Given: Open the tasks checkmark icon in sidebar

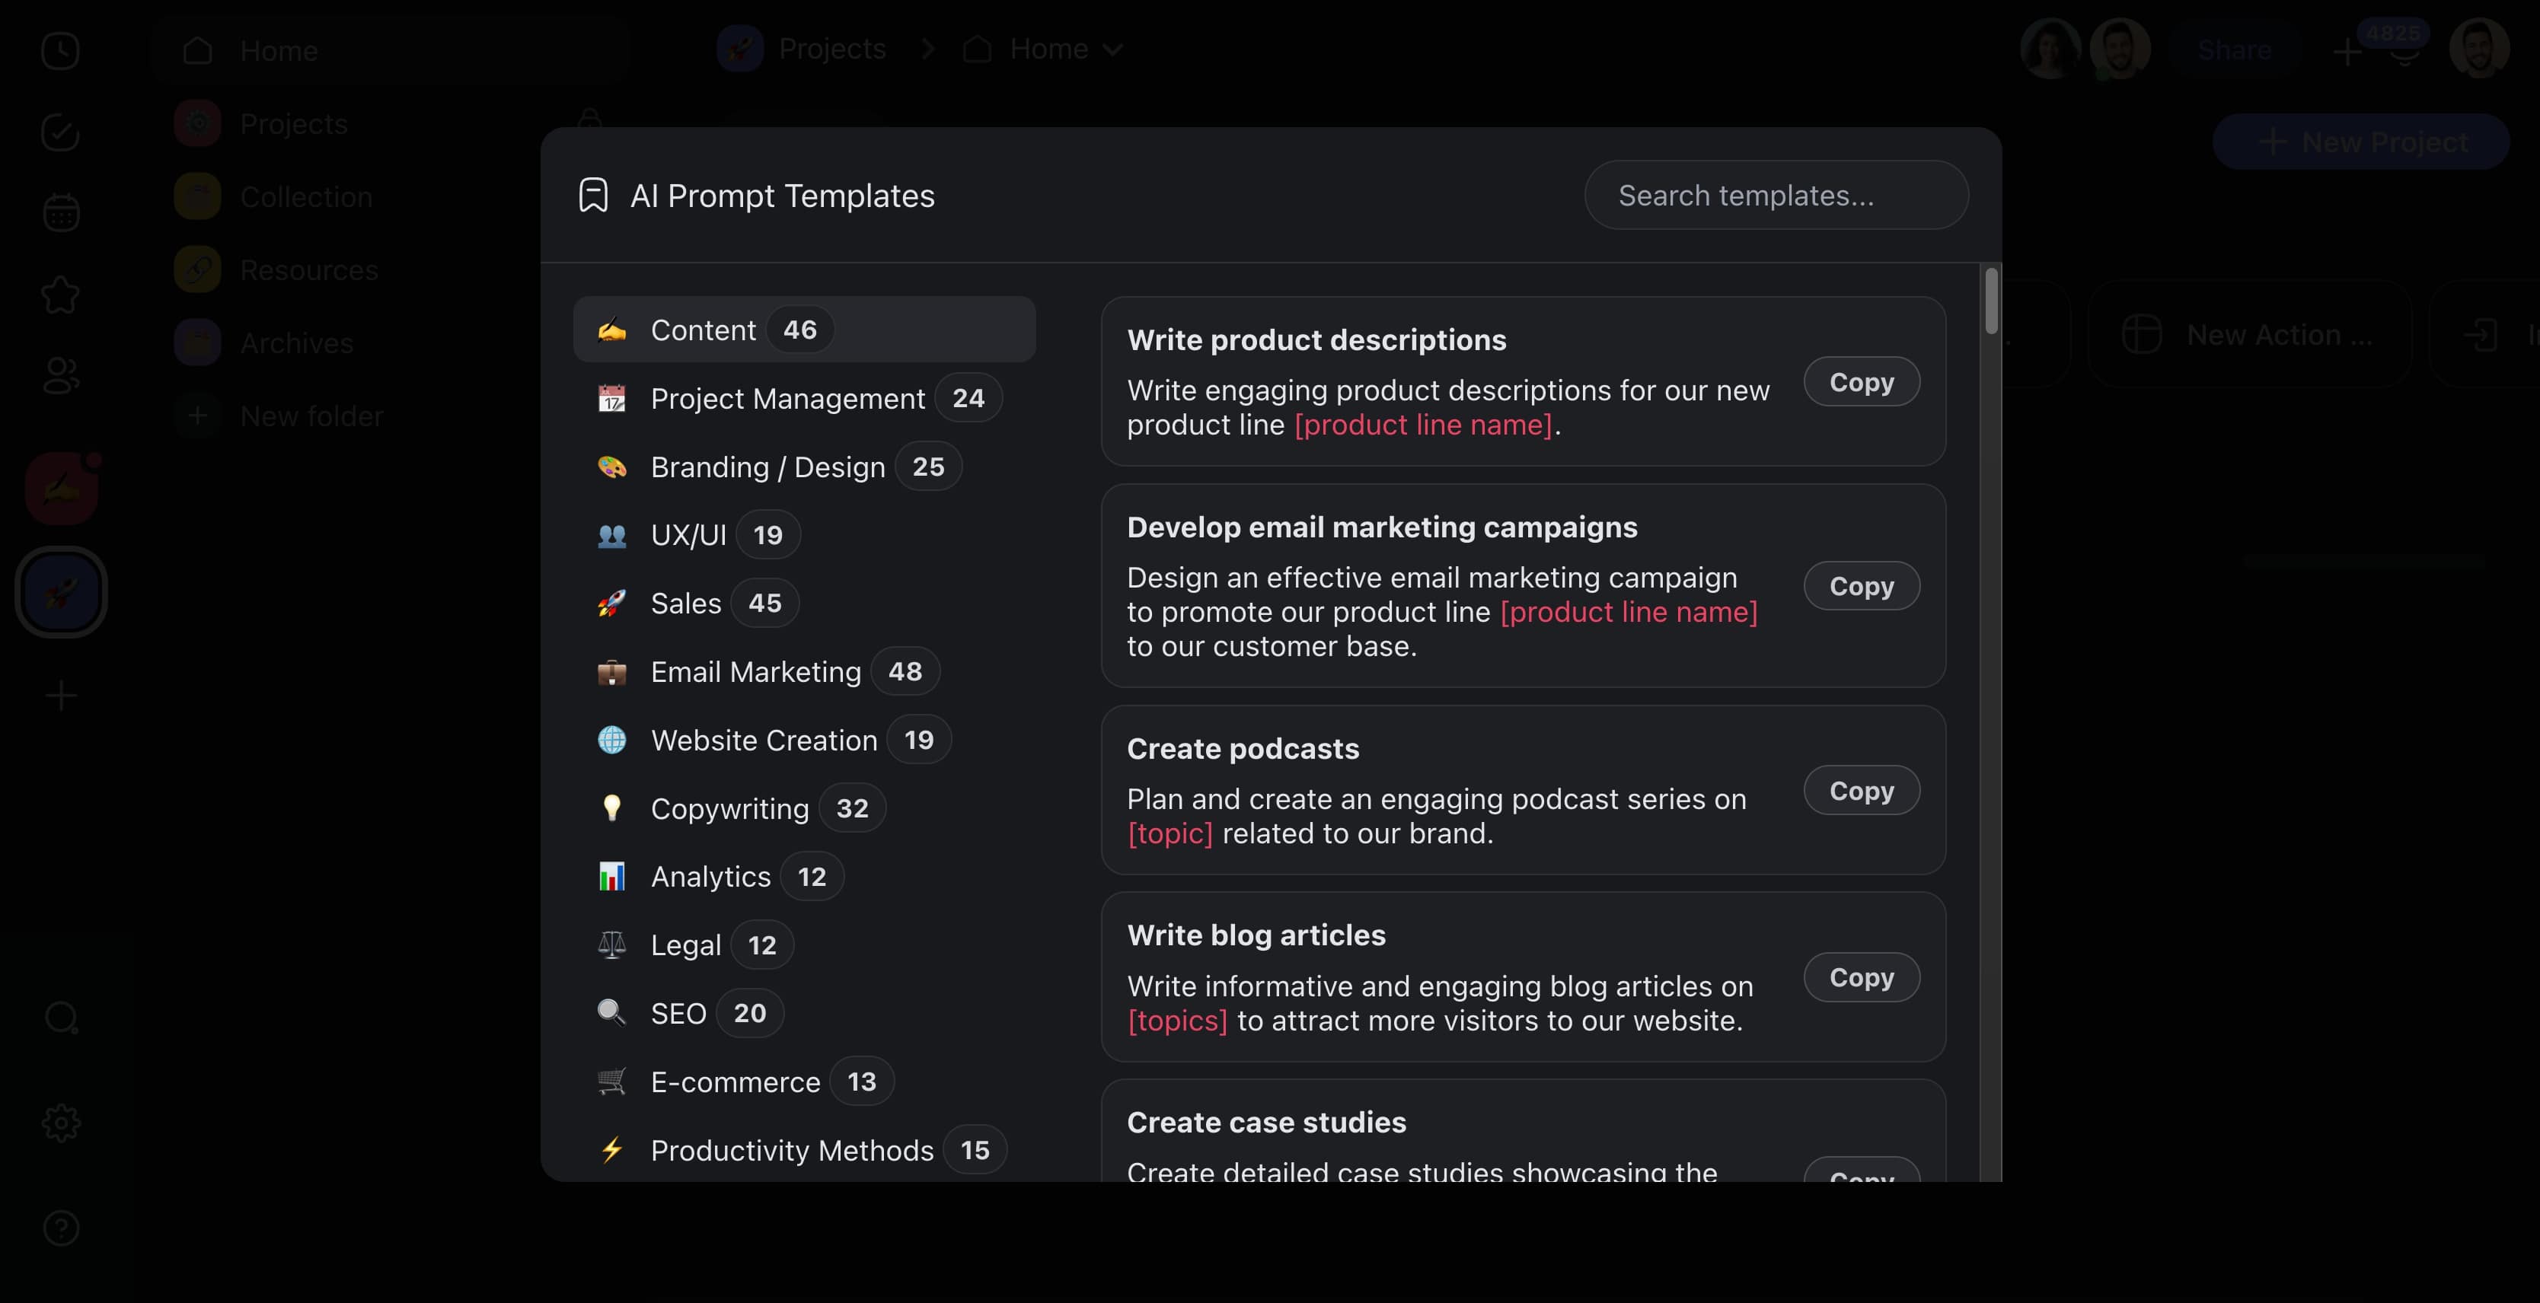Looking at the screenshot, I should 60,132.
